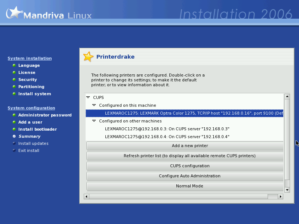Click the Administrator password step
The image size is (299, 224).
[x=45, y=115]
